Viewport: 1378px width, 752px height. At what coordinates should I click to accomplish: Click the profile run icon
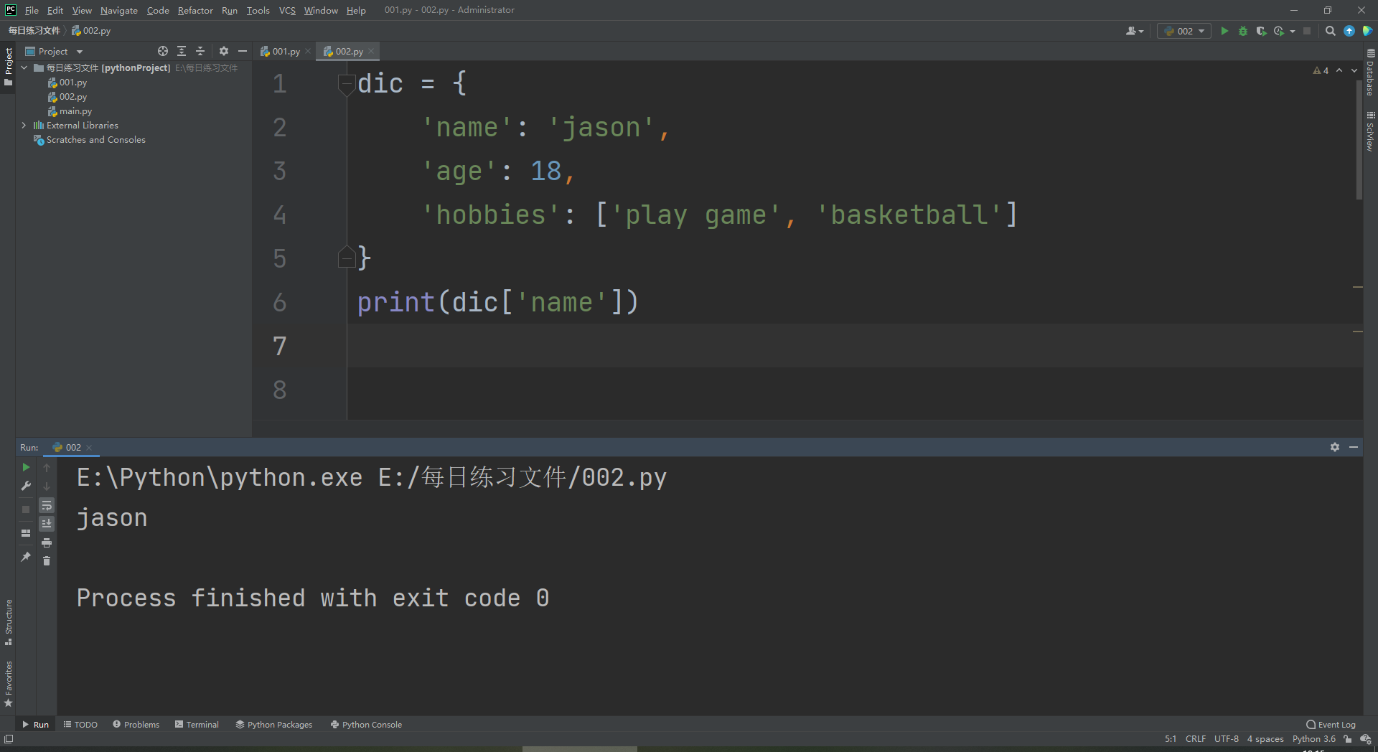(1279, 31)
